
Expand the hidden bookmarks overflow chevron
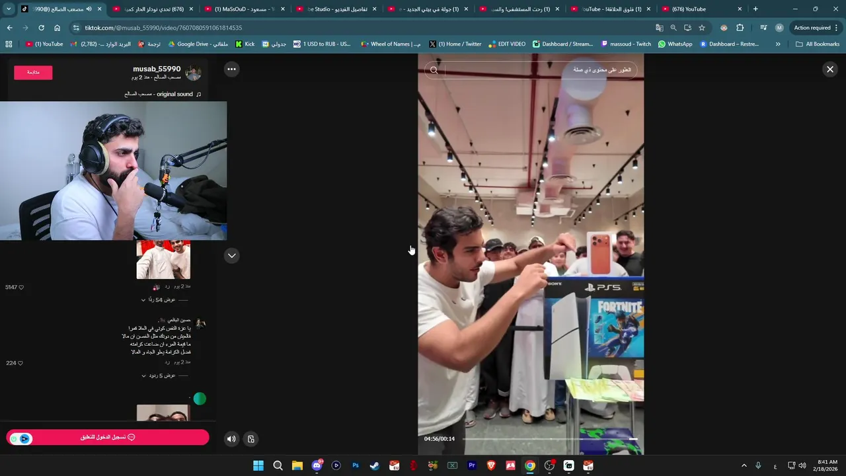[778, 44]
